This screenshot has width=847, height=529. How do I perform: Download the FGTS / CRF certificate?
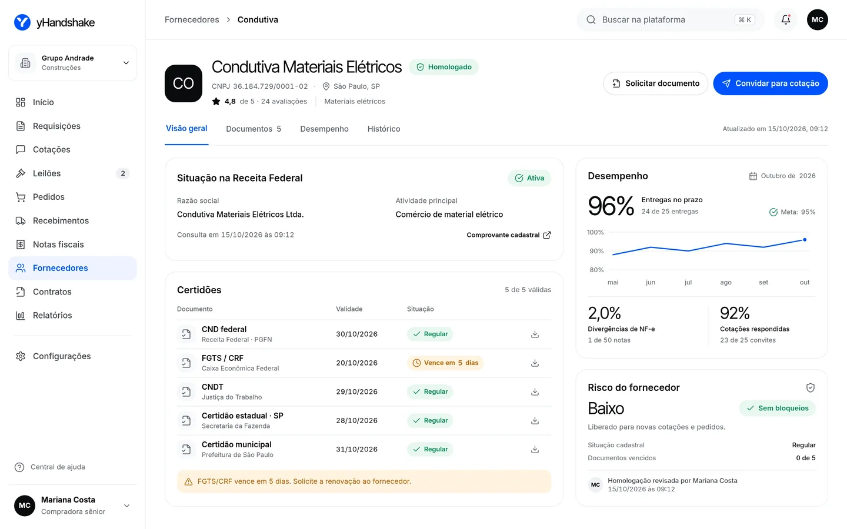point(535,363)
